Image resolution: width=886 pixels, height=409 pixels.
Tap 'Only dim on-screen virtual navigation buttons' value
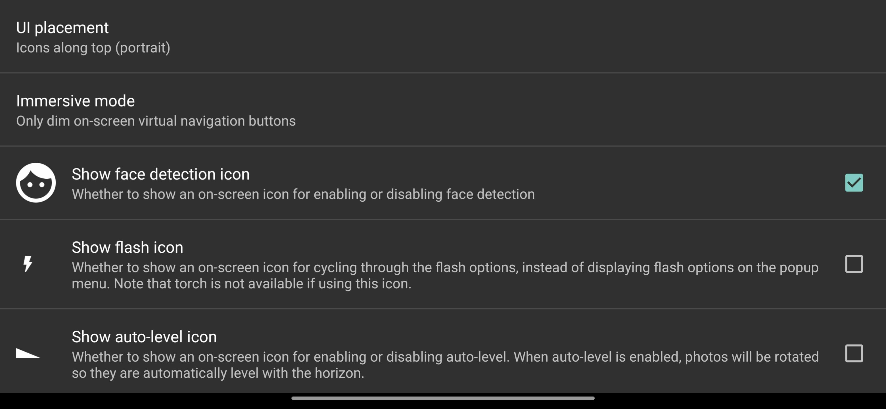(156, 121)
